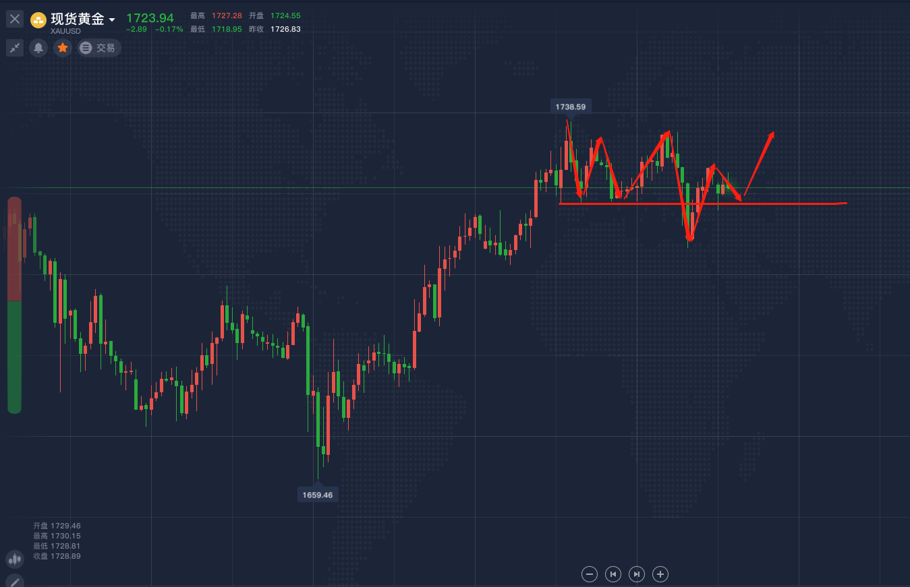Open the 现货黄金 instrument dropdown arrow
The width and height of the screenshot is (910, 587).
[x=112, y=20]
